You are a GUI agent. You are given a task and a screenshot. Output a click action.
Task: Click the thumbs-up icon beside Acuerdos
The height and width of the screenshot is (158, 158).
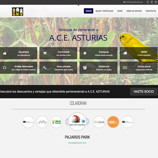[x=5, y=53]
